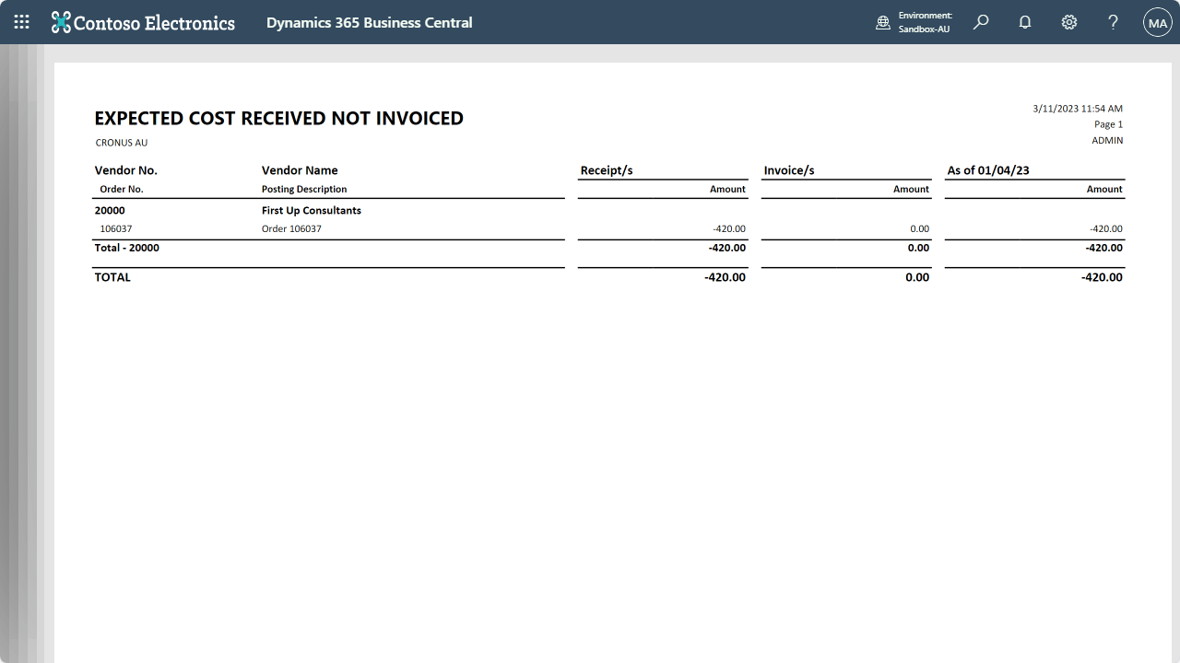Open the search magnifier icon

981,22
